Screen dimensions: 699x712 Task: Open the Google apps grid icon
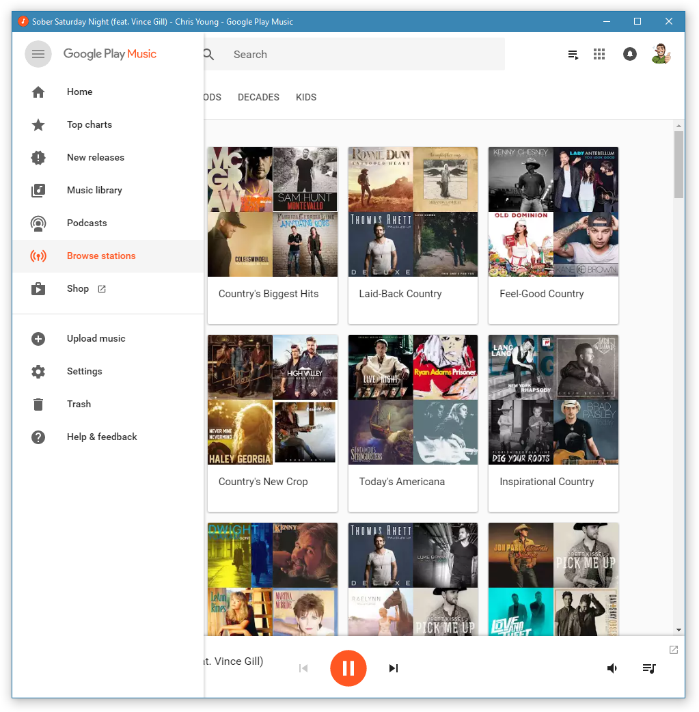tap(599, 55)
